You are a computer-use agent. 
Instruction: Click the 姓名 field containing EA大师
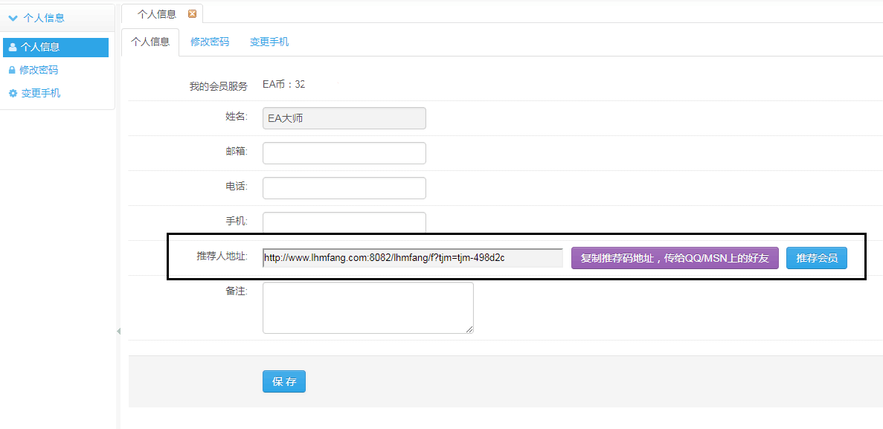pos(344,118)
